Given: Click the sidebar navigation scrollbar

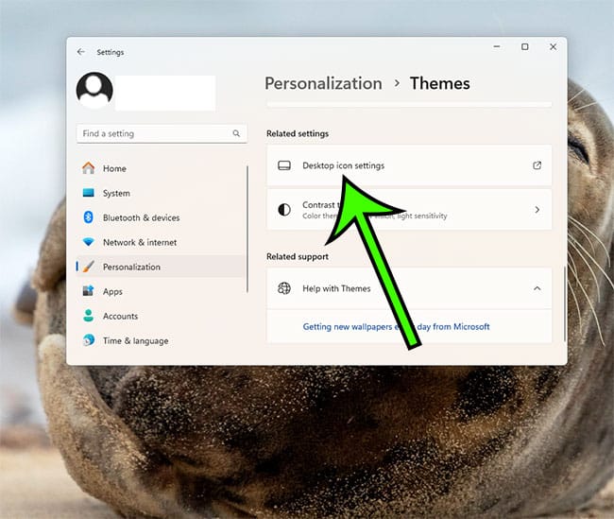Looking at the screenshot, I should click(x=247, y=230).
